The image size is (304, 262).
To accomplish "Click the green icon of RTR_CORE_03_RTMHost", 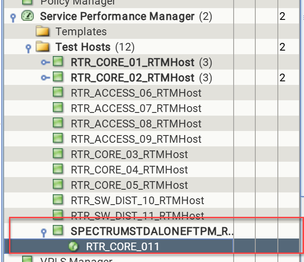I will tap(58, 154).
